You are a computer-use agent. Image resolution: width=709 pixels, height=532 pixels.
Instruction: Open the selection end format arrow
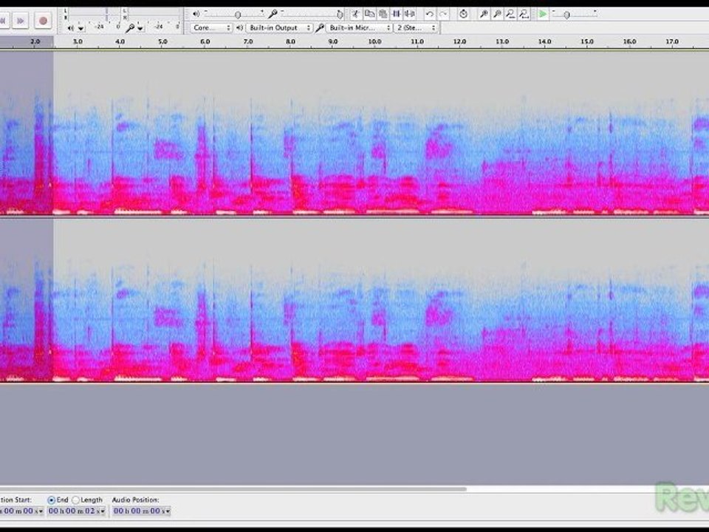click(x=103, y=511)
